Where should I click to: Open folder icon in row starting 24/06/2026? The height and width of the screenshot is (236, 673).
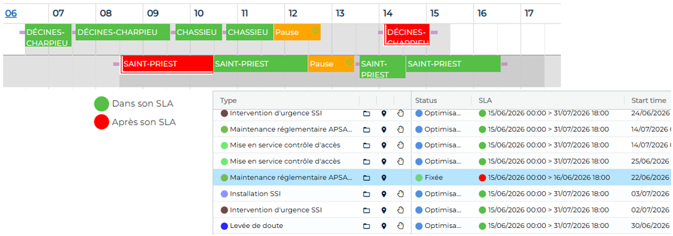(366, 114)
